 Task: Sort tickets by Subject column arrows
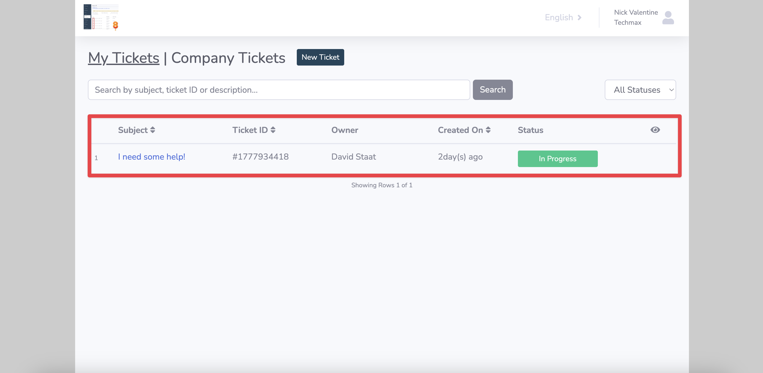pos(153,130)
